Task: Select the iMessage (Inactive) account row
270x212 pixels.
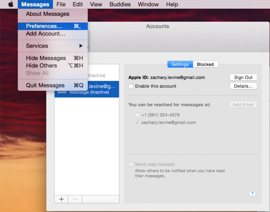Action: click(x=86, y=89)
